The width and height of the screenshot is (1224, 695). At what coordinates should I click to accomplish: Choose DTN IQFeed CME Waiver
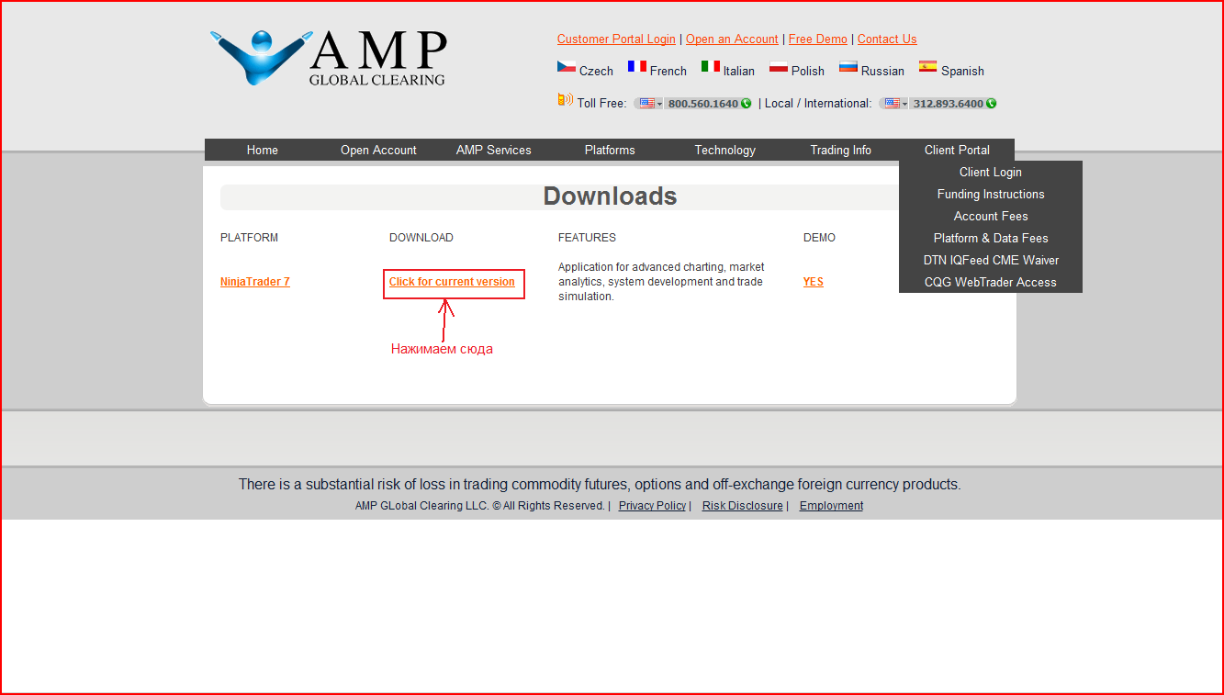(x=991, y=260)
